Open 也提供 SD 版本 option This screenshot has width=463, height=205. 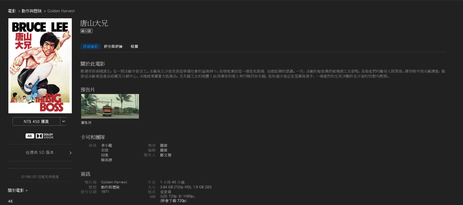pos(40,153)
